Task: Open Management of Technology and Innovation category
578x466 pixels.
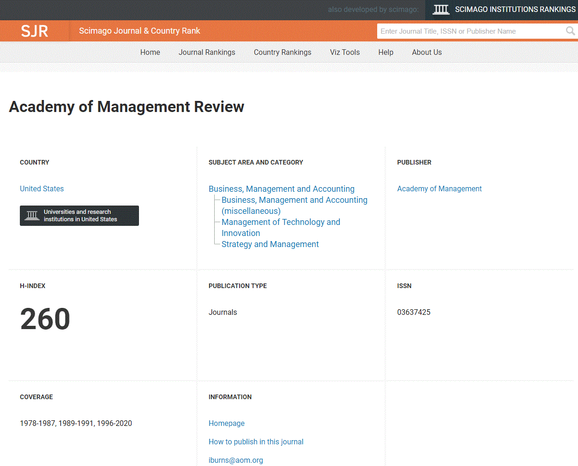Action: [x=281, y=228]
